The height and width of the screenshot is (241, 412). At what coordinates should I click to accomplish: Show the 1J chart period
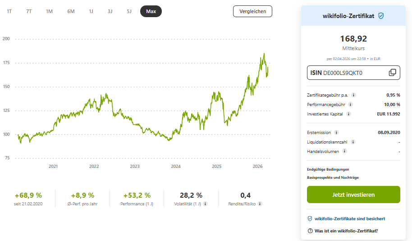pos(91,11)
